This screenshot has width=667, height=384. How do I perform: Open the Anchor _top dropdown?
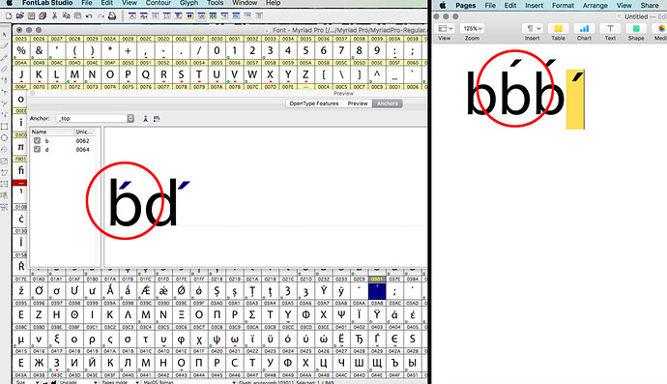[x=130, y=118]
